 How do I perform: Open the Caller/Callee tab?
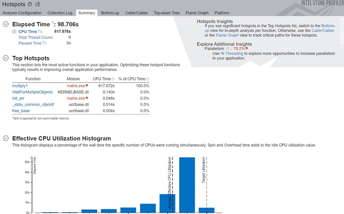tap(136, 13)
